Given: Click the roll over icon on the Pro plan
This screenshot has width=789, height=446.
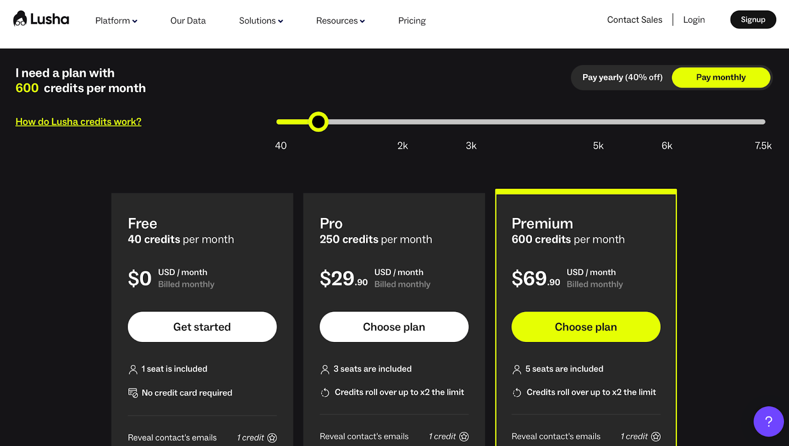Looking at the screenshot, I should click(x=325, y=392).
